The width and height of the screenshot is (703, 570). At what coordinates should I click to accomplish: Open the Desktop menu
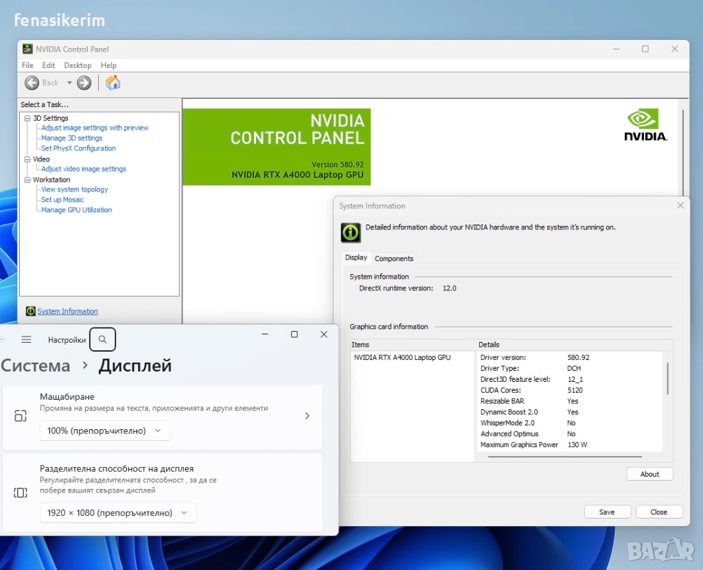78,65
